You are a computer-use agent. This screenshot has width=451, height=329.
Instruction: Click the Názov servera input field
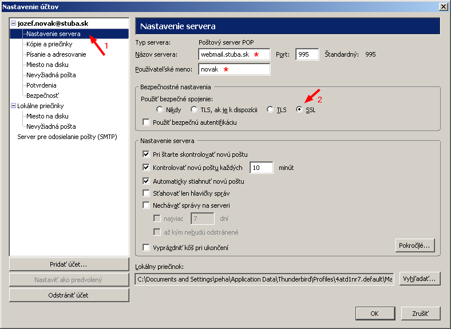[234, 54]
